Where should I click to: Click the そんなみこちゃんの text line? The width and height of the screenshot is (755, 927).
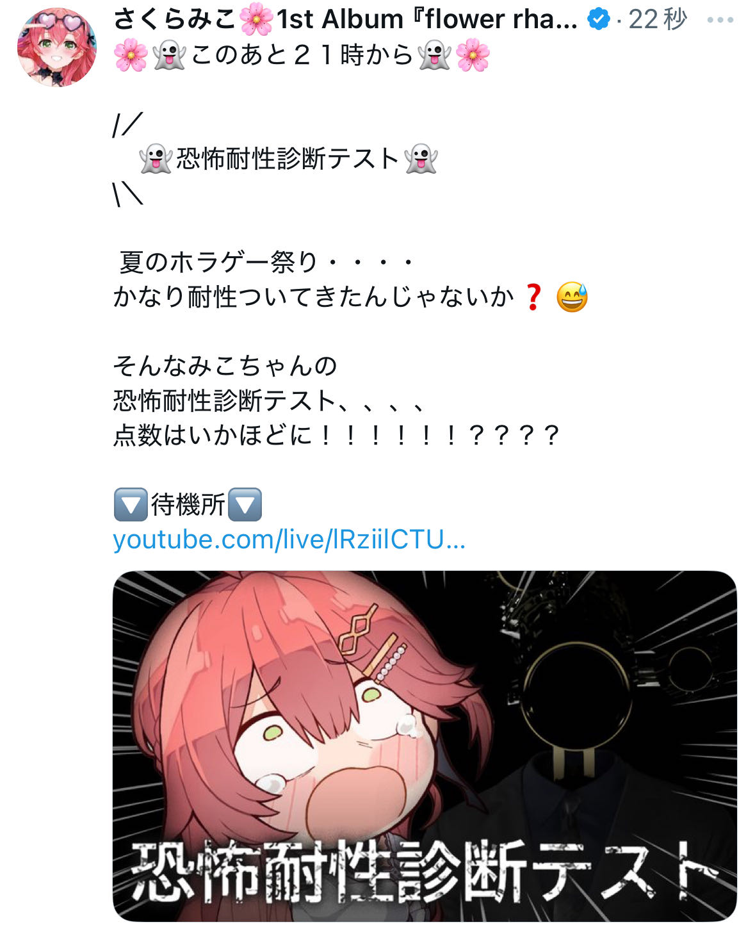(225, 366)
